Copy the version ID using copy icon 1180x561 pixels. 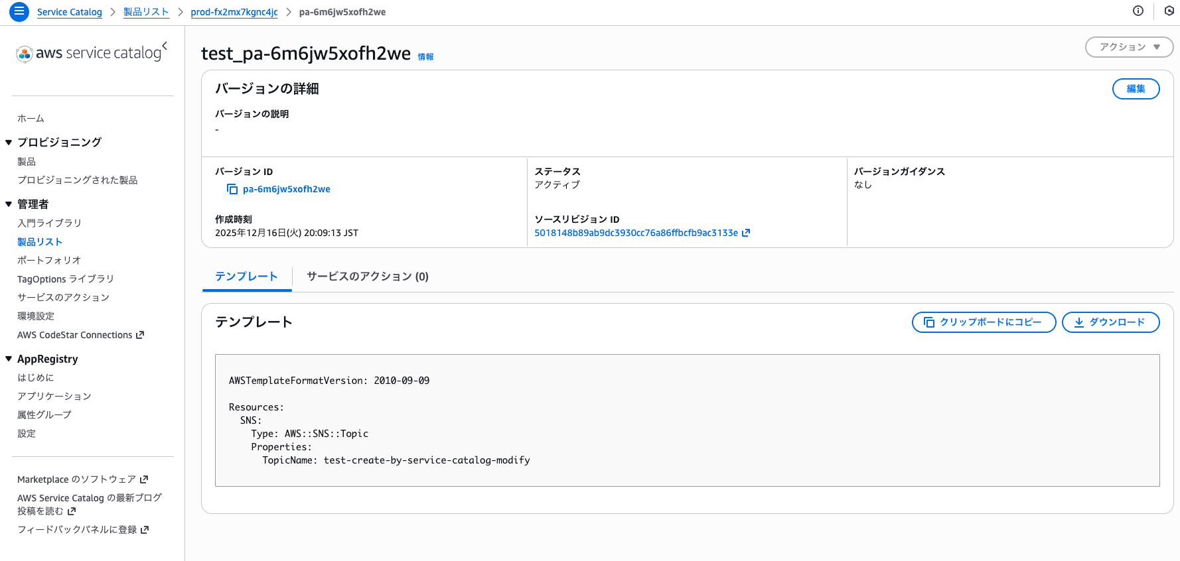(x=232, y=189)
